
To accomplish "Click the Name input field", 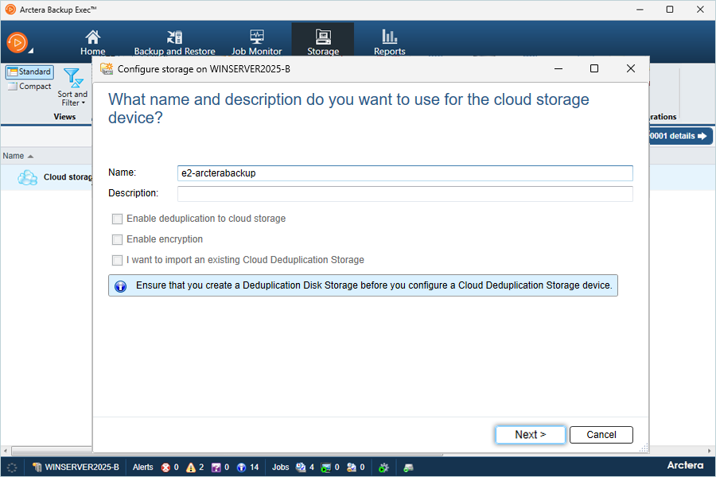I will (x=405, y=173).
